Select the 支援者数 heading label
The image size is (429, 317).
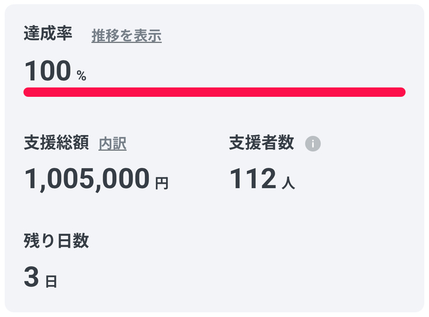pyautogui.click(x=261, y=143)
